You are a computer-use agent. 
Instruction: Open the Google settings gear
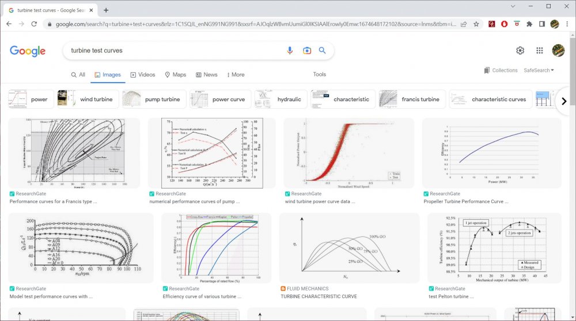[520, 51]
